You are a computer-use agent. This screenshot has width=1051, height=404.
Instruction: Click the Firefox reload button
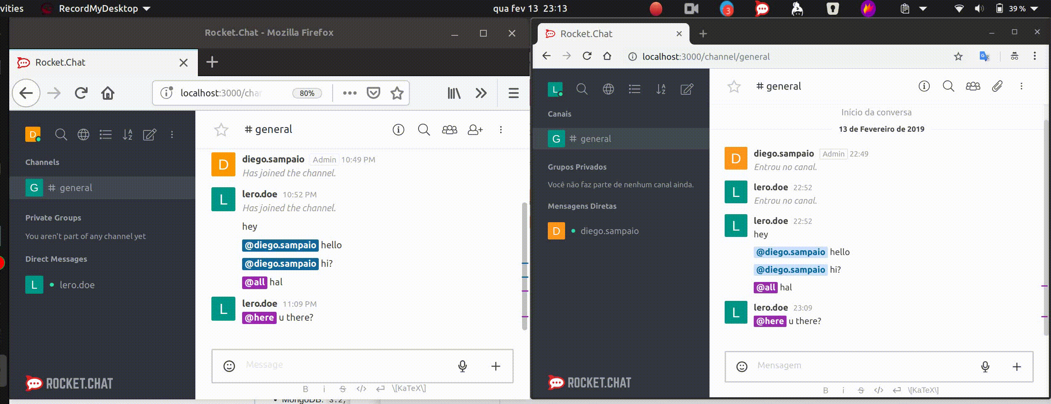click(x=81, y=93)
